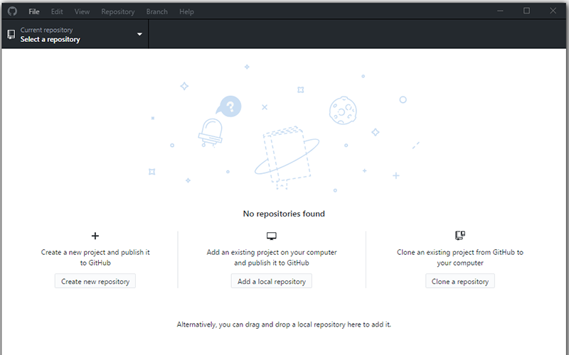This screenshot has height=355, width=569.
Task: Click the plus icon above Create a new project
Action: click(95, 236)
